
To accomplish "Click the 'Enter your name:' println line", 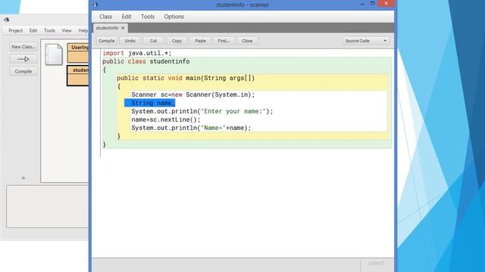I will [202, 111].
